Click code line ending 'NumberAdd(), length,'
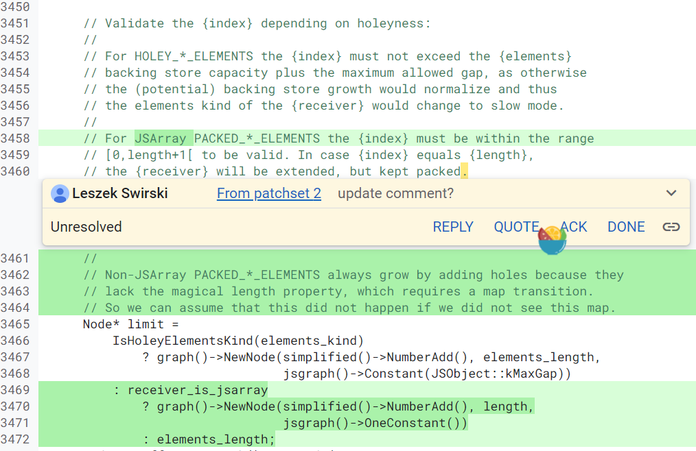 click(338, 406)
